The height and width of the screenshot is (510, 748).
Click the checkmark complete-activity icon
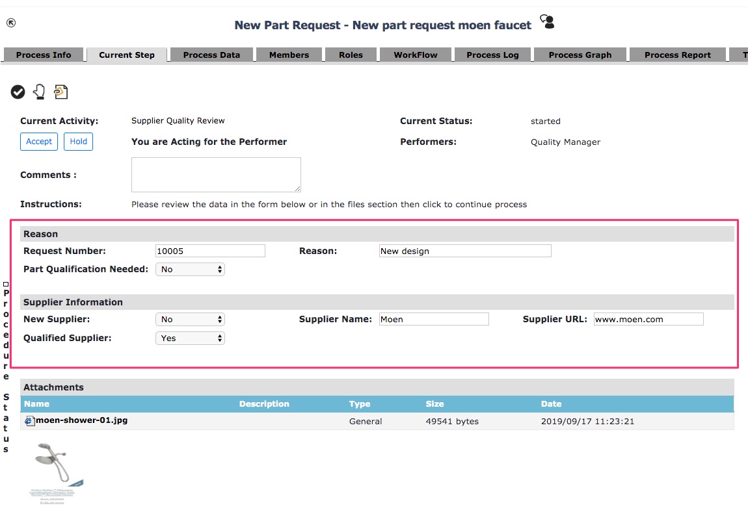point(18,91)
